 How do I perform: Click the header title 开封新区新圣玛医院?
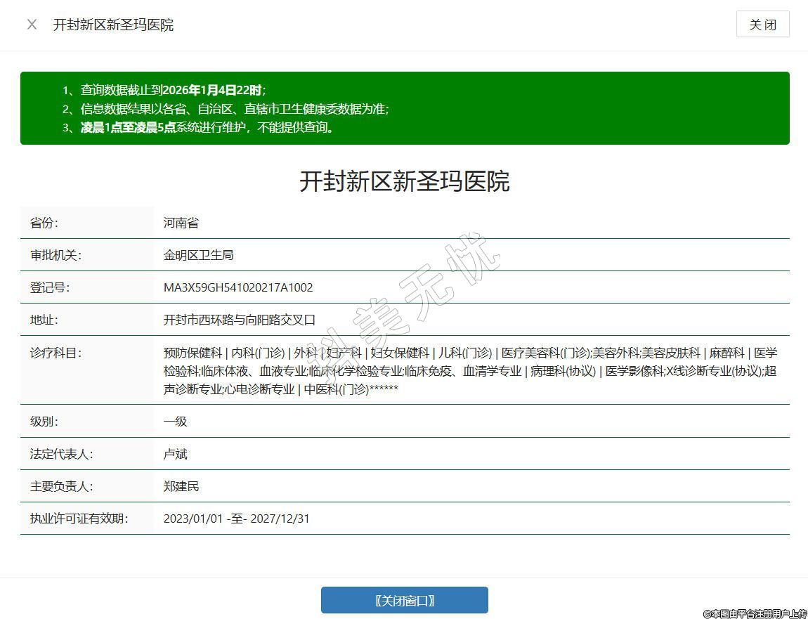click(113, 25)
